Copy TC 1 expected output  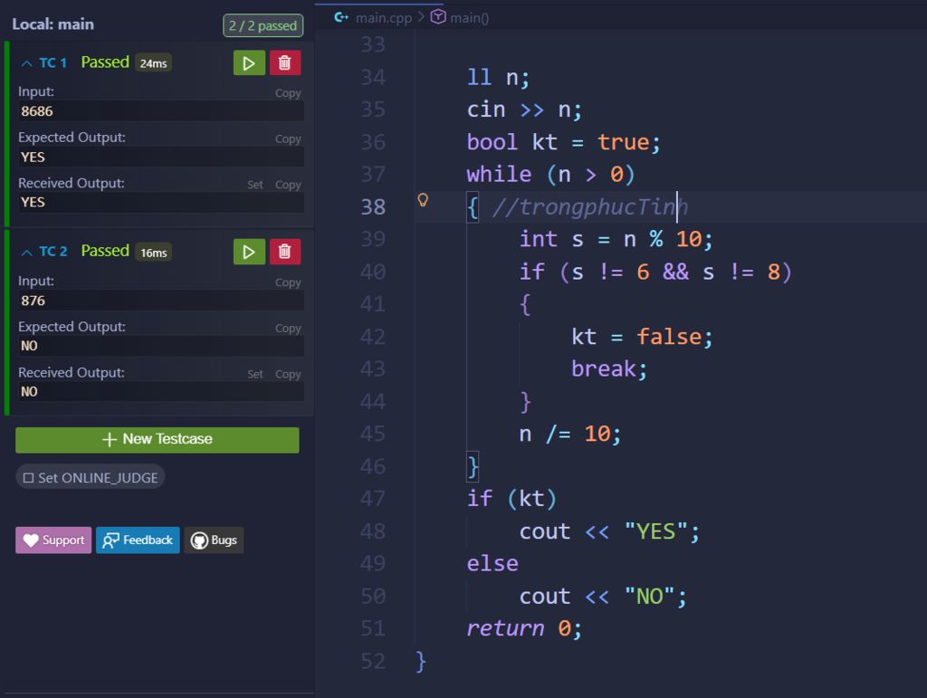288,139
